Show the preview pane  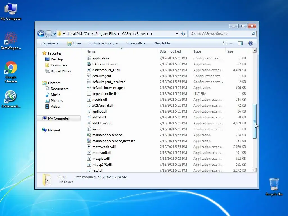point(240,43)
